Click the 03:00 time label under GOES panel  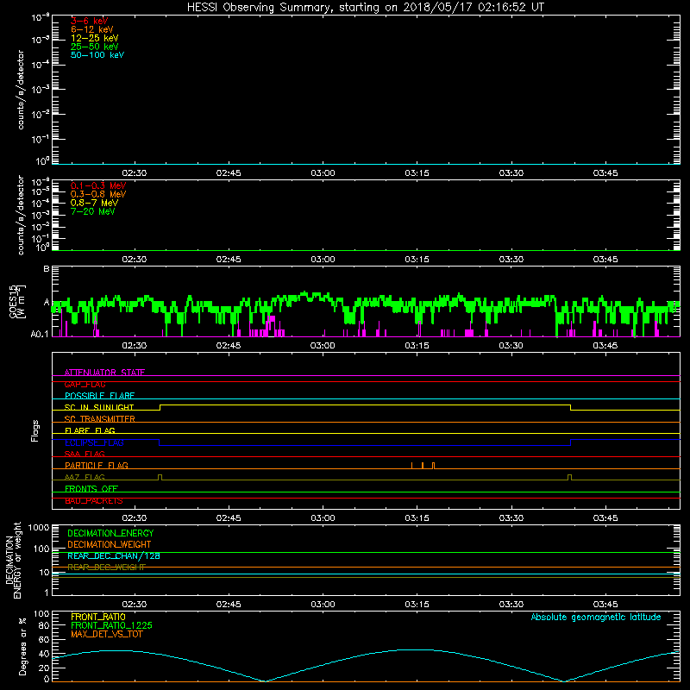(x=323, y=346)
